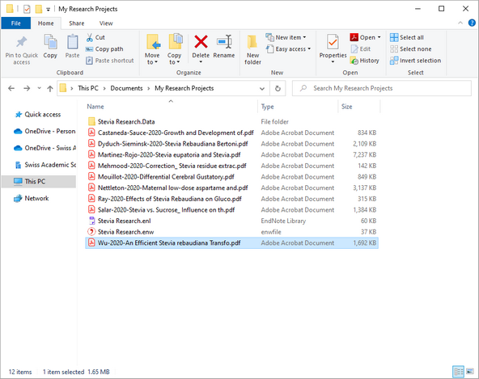Image resolution: width=479 pixels, height=379 pixels.
Task: Expand the address bar history chevron
Action: (x=262, y=89)
